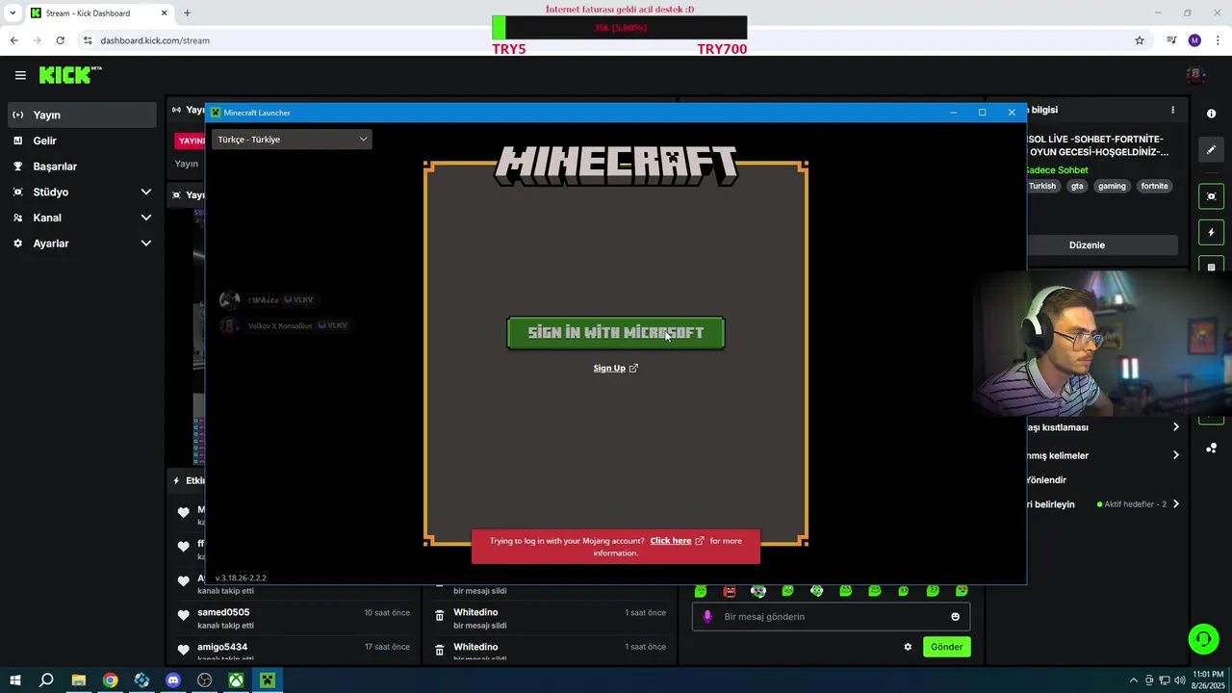Pick first green Kick emote

click(x=701, y=591)
